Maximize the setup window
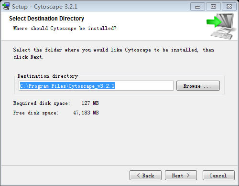 pyautogui.click(x=213, y=7)
